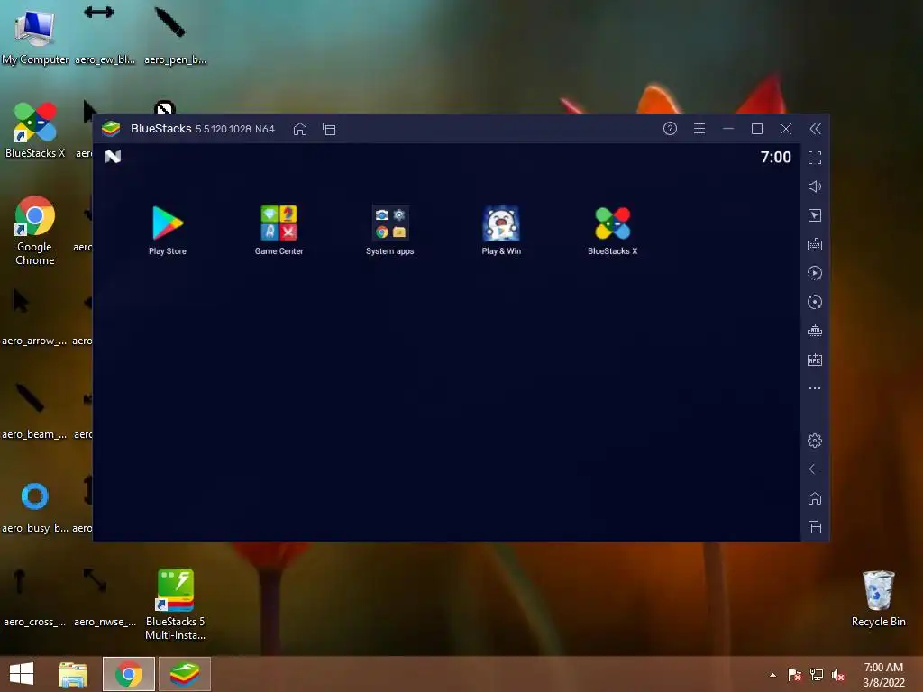The image size is (923, 692).
Task: Enter BlueStacks full screen mode
Action: (815, 158)
